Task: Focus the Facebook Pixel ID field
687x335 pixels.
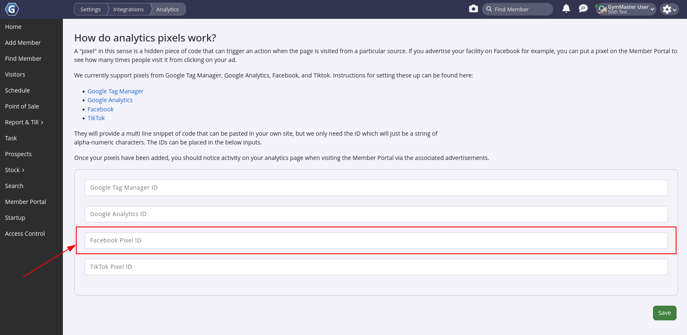Action: [376, 240]
